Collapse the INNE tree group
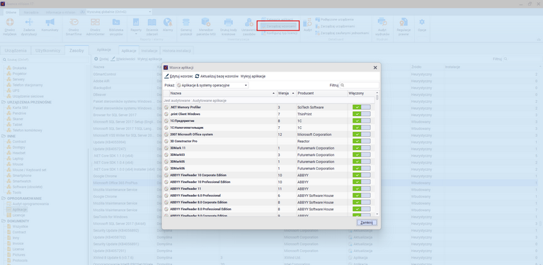 point(3,136)
